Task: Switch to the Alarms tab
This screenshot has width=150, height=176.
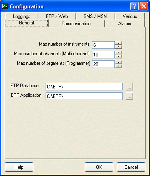Action: point(125,24)
